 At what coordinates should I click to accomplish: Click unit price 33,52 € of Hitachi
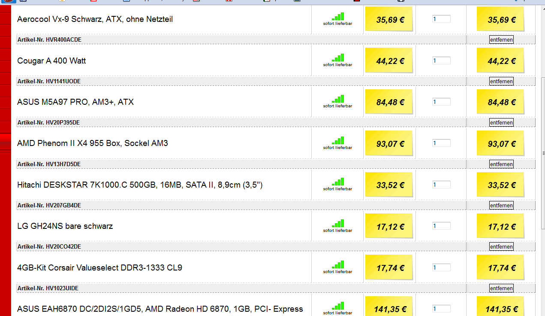point(388,185)
